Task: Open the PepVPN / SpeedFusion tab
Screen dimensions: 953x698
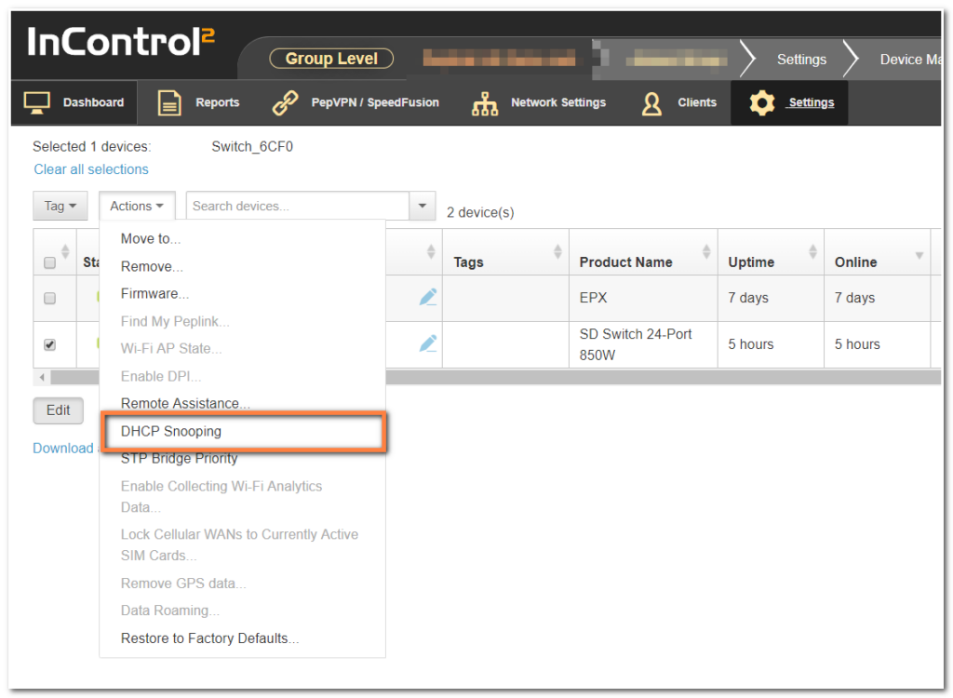Action: [x=356, y=102]
